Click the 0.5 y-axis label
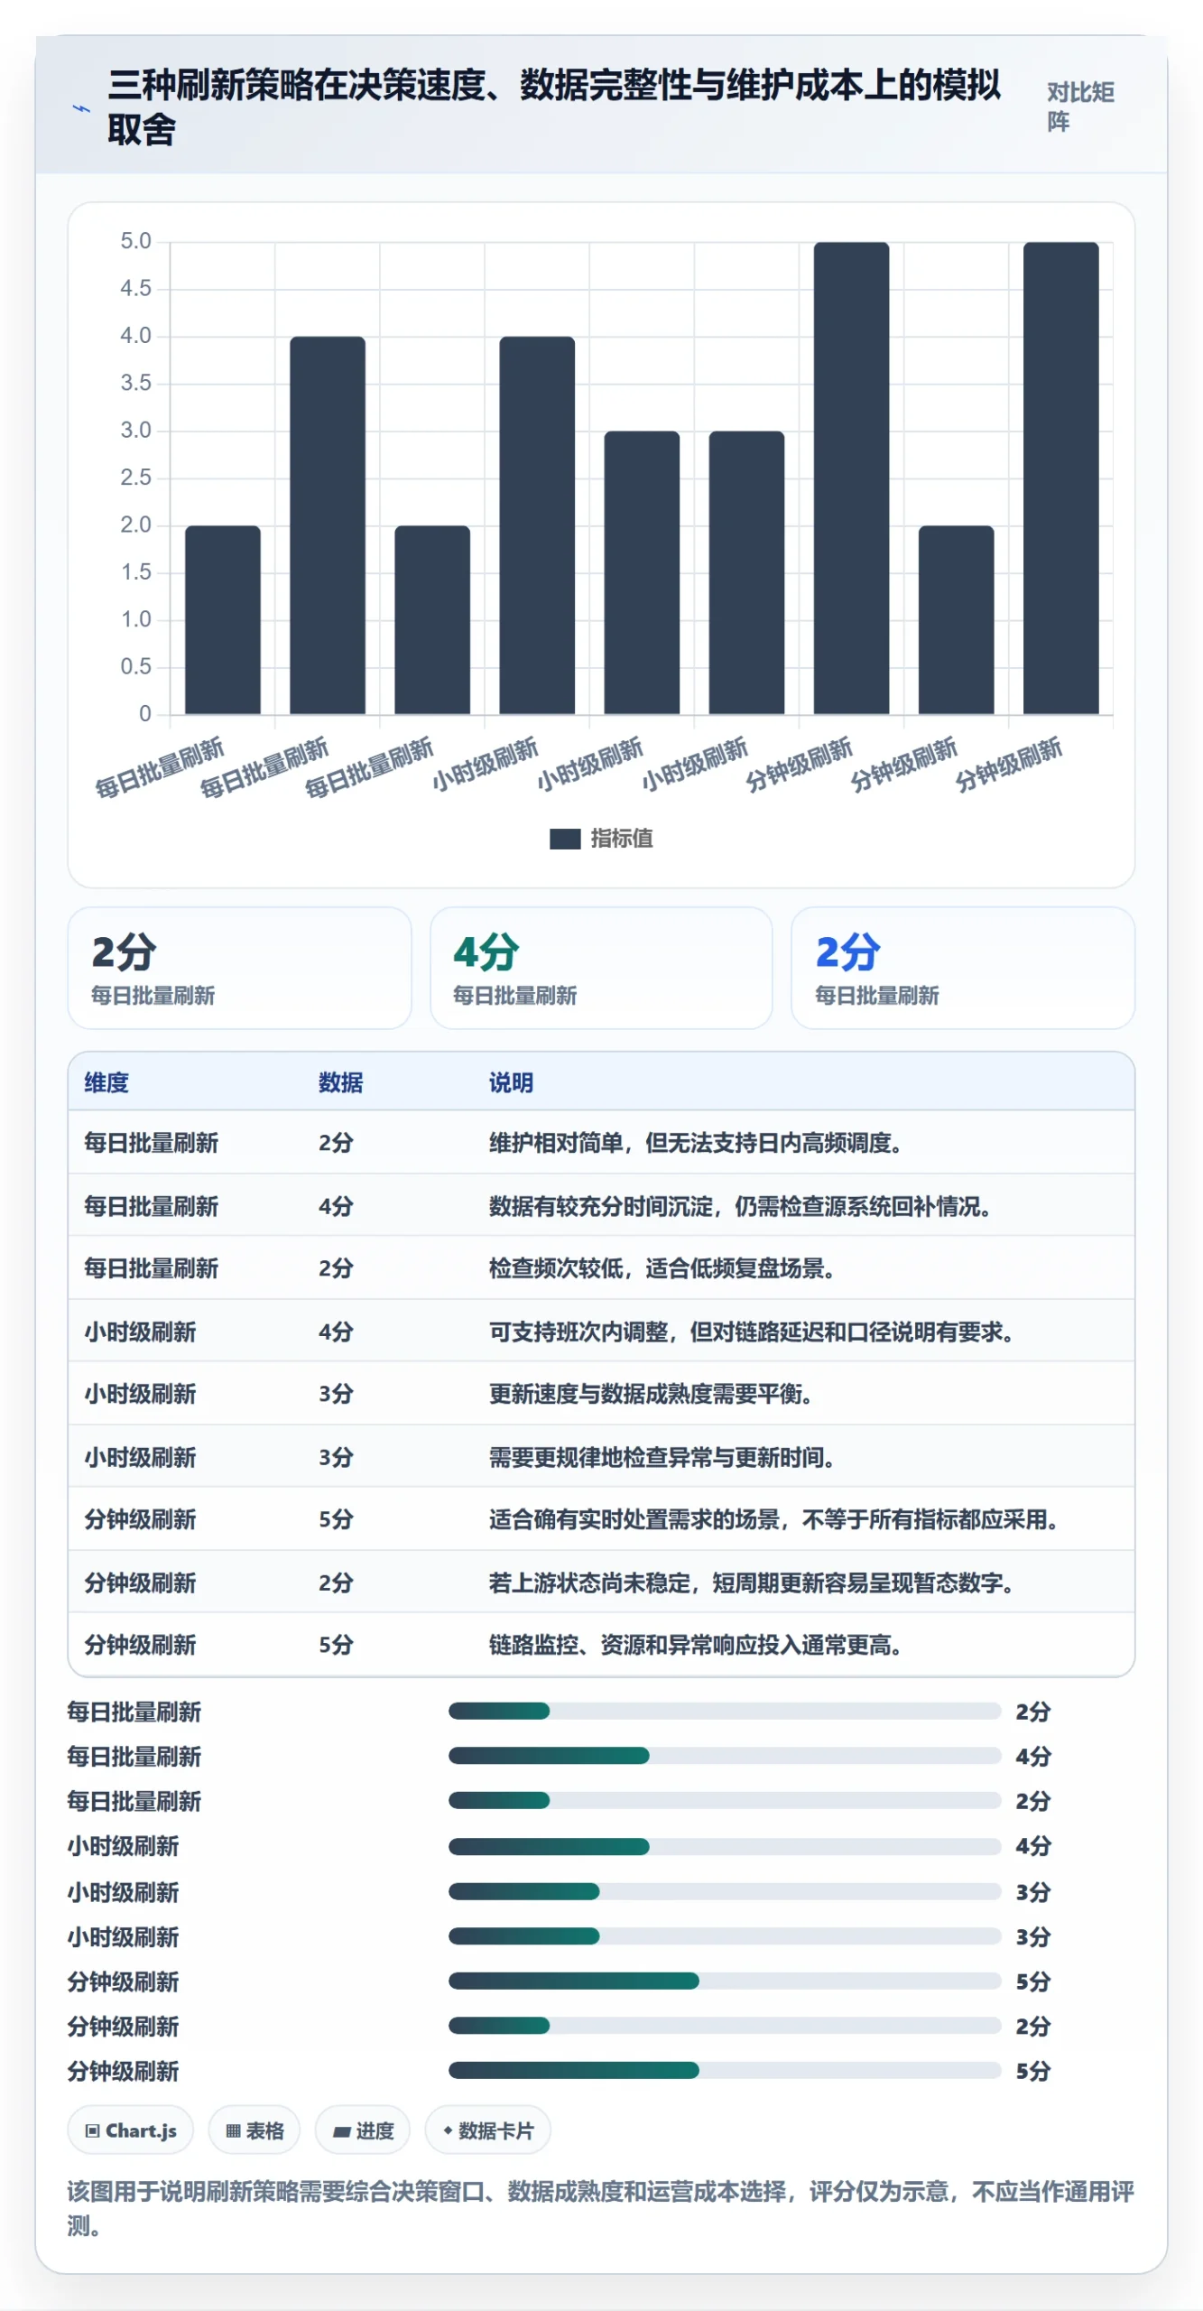 [135, 667]
